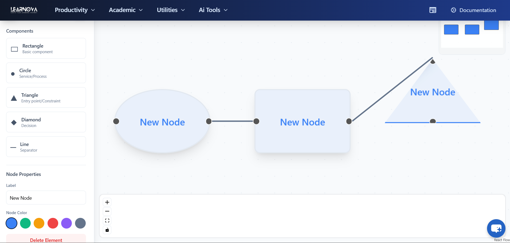This screenshot has width=510, height=243.
Task: Select the Circle Service/Process component
Action: pos(46,73)
